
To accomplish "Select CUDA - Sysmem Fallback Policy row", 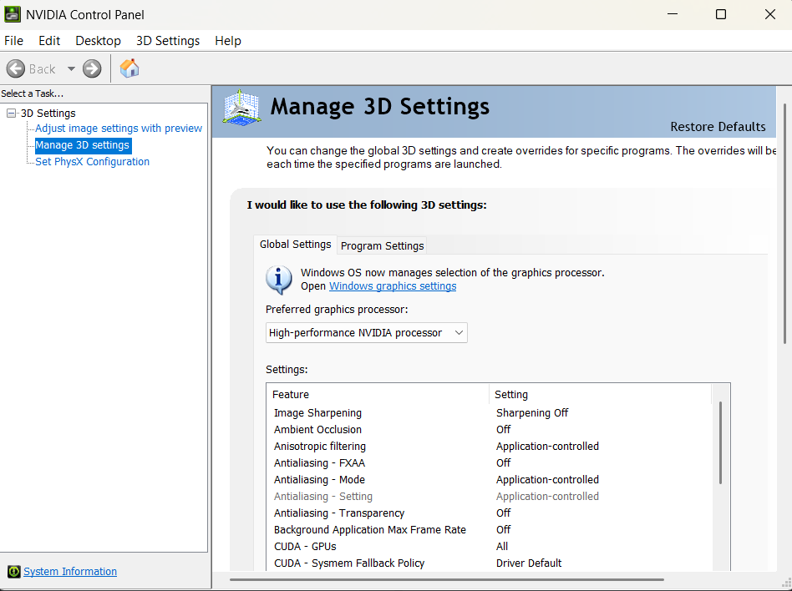I will coord(489,563).
